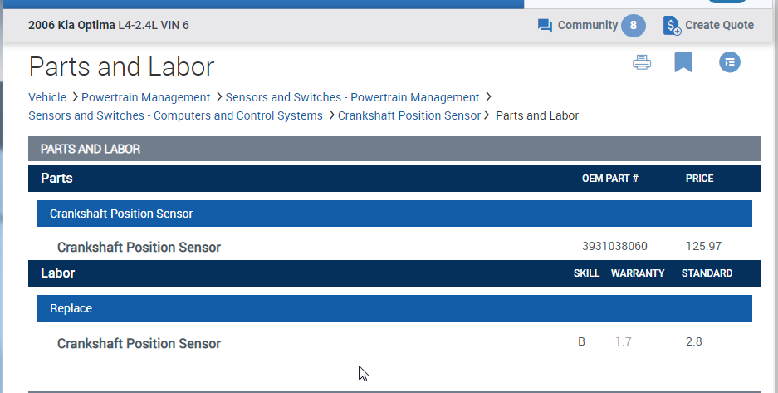This screenshot has height=393, width=778.
Task: Open Sensors and Switches - Powertrain Management breadcrumb
Action: (x=352, y=97)
